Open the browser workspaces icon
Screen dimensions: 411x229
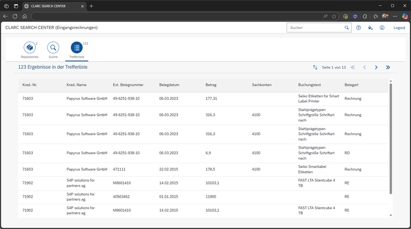click(6, 6)
